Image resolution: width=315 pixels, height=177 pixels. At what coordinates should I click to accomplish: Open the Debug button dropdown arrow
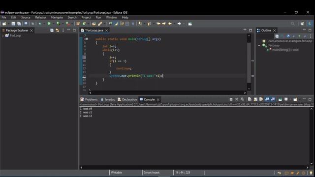pyautogui.click(x=44, y=24)
